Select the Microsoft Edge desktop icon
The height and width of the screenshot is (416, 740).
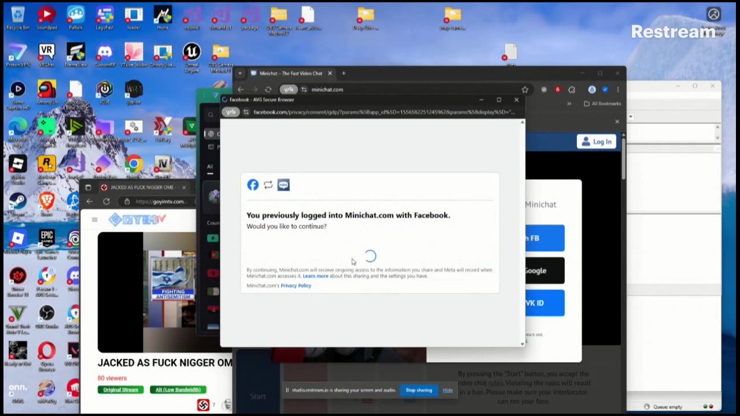pyautogui.click(x=18, y=131)
